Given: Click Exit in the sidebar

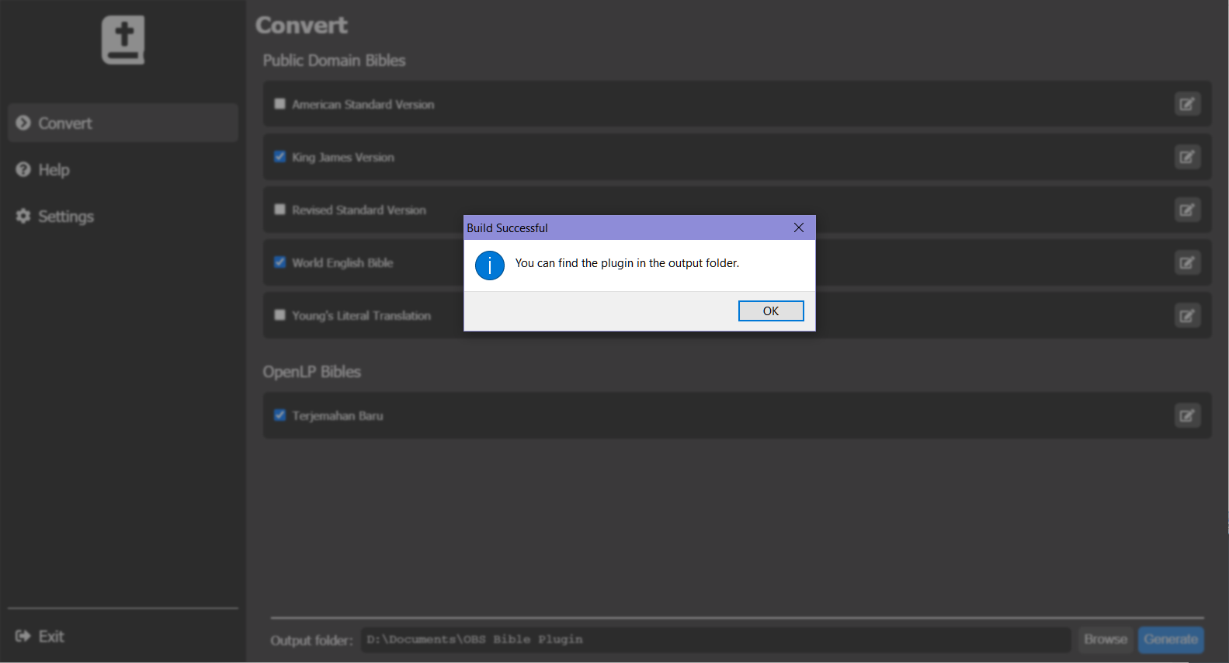Looking at the screenshot, I should 123,637.
